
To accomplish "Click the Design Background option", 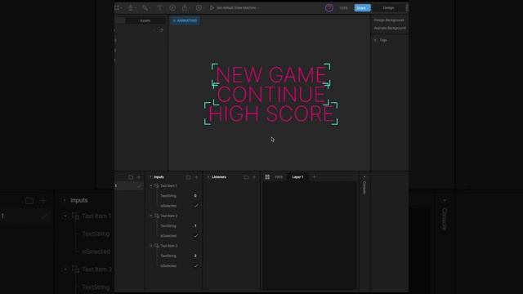I will tap(389, 20).
